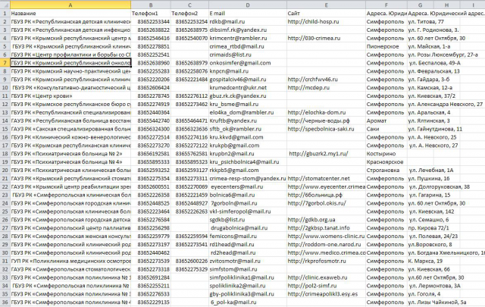Select column E header
485x307 pixels.
(327, 5)
